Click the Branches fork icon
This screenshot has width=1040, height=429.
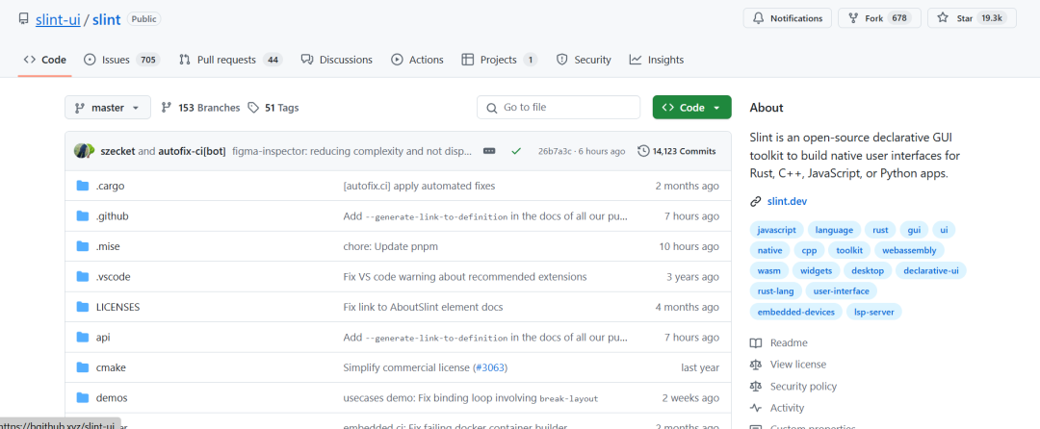(x=167, y=108)
